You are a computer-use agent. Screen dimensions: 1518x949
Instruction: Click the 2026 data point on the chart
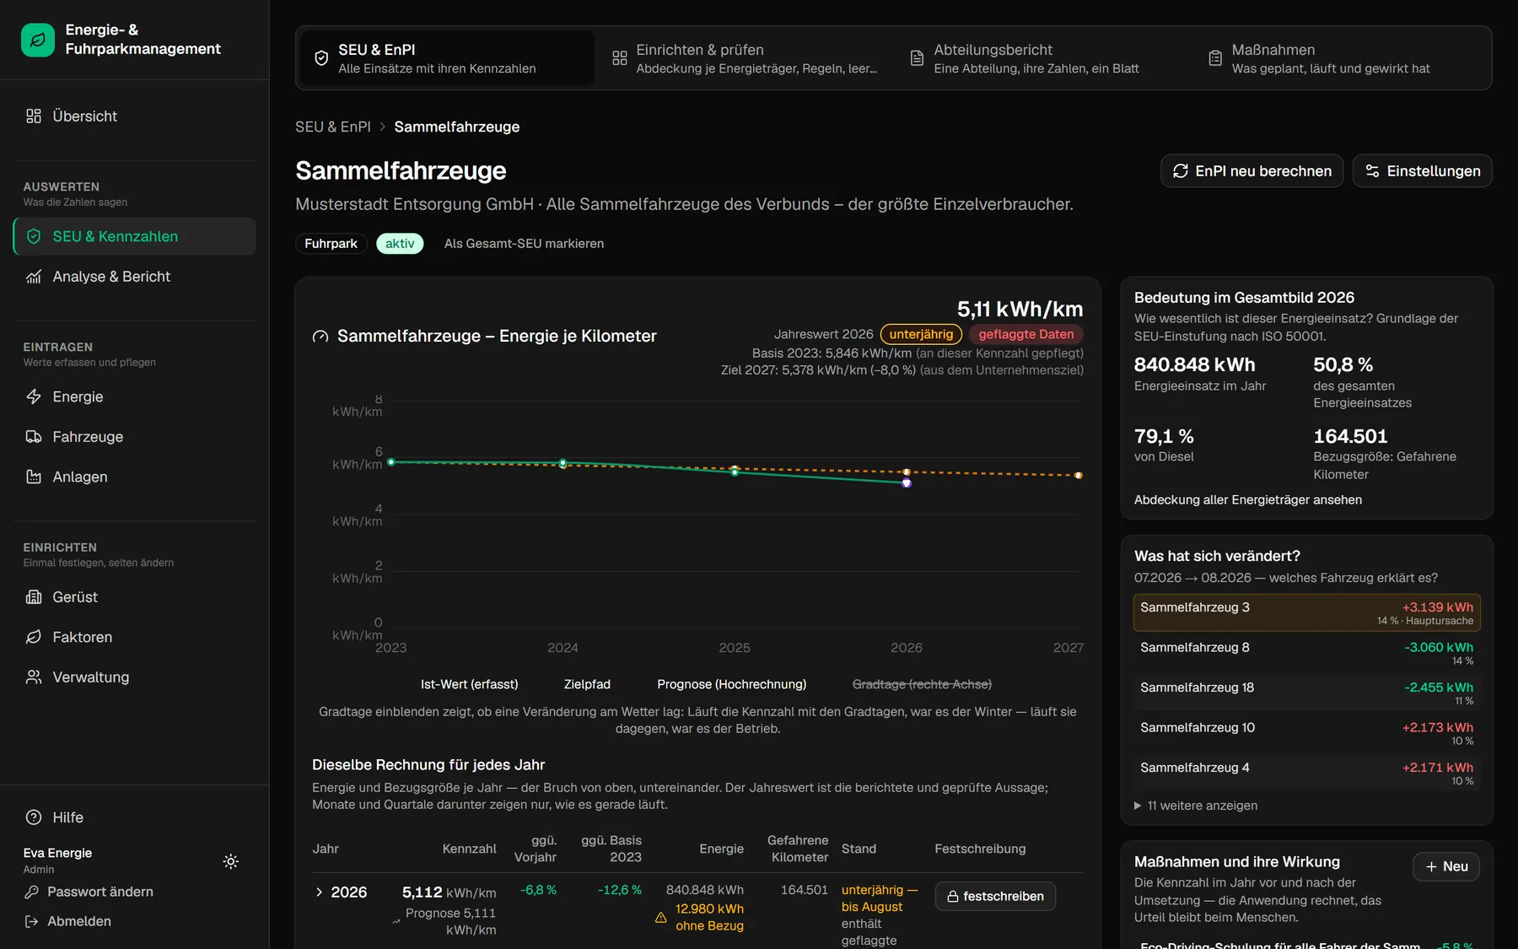coord(907,483)
